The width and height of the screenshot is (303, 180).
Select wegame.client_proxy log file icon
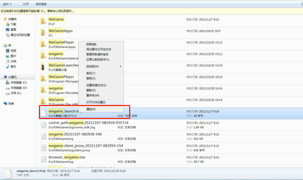coord(44,148)
